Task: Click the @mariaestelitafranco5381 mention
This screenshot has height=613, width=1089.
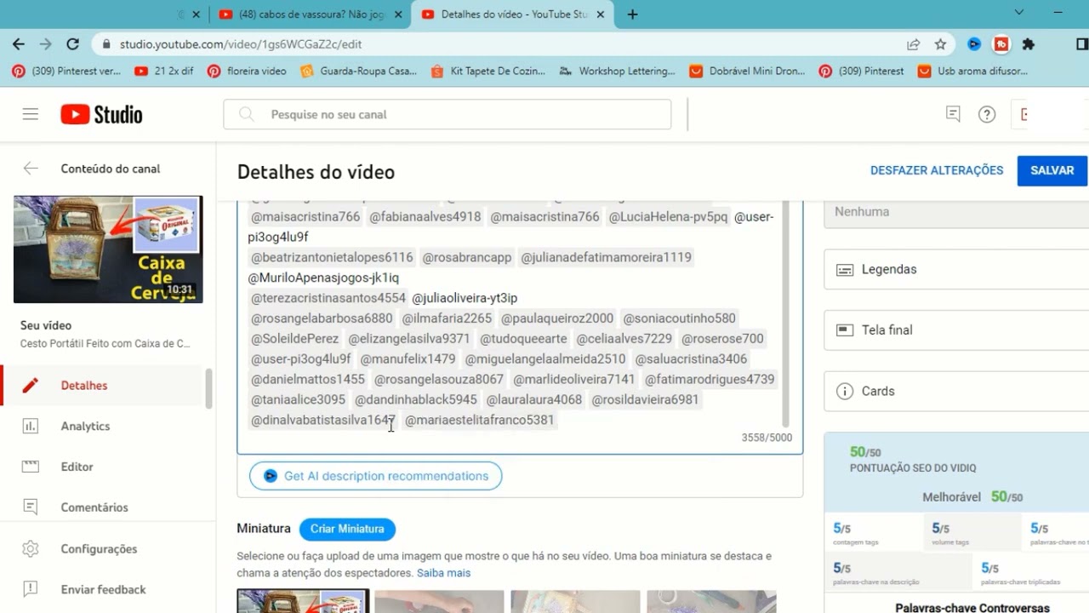Action: click(x=479, y=420)
